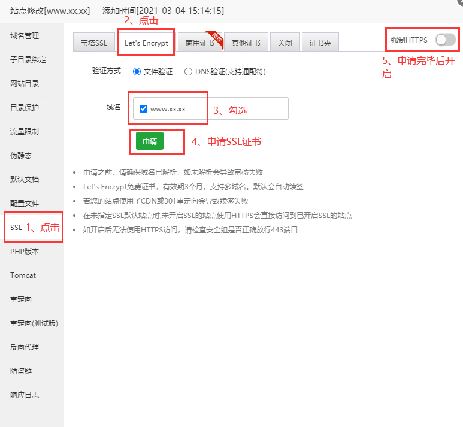463x427 pixels.
Task: Open the 商用证书 tab
Action: tap(199, 43)
